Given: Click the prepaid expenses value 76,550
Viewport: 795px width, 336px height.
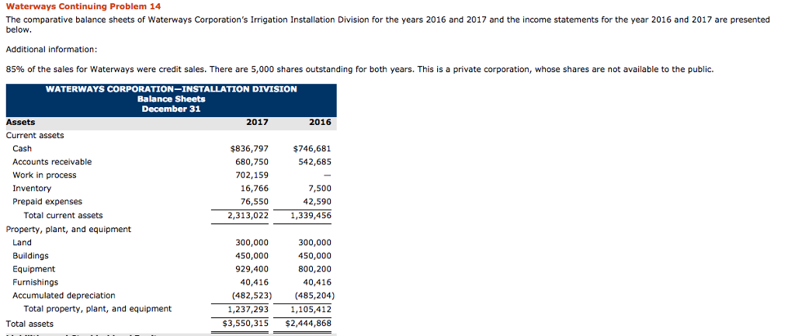Looking at the screenshot, I should [x=255, y=201].
